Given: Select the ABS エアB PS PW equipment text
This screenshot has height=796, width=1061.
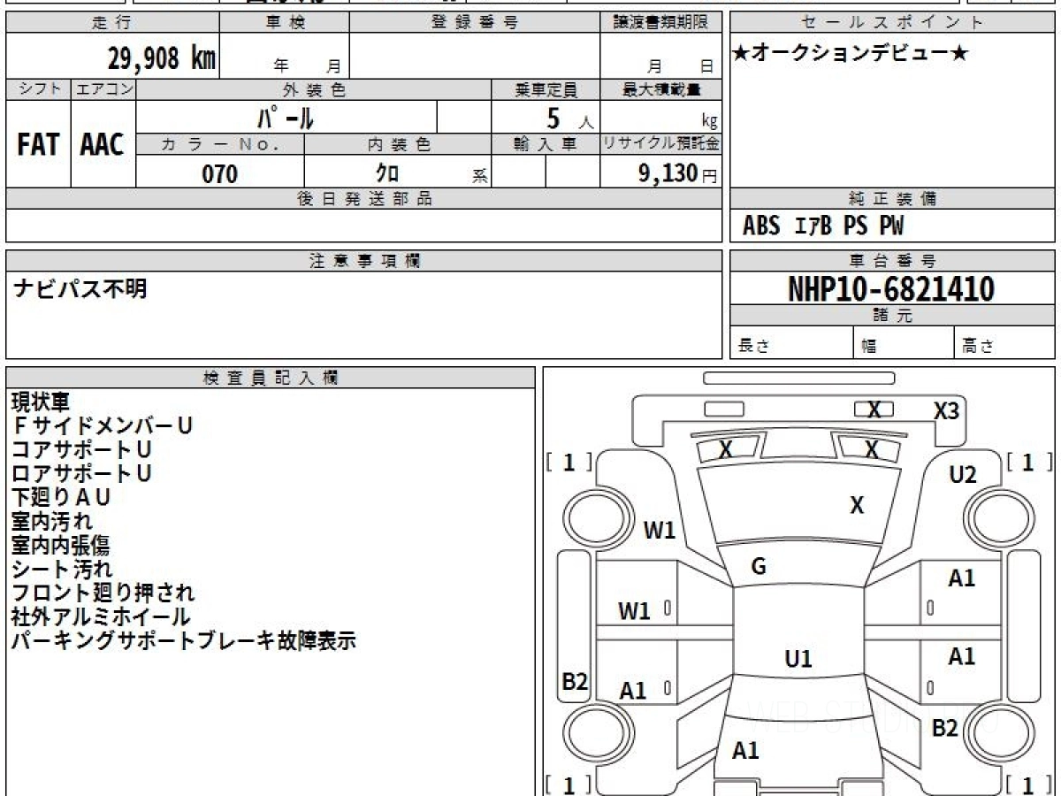Looking at the screenshot, I should 823,226.
